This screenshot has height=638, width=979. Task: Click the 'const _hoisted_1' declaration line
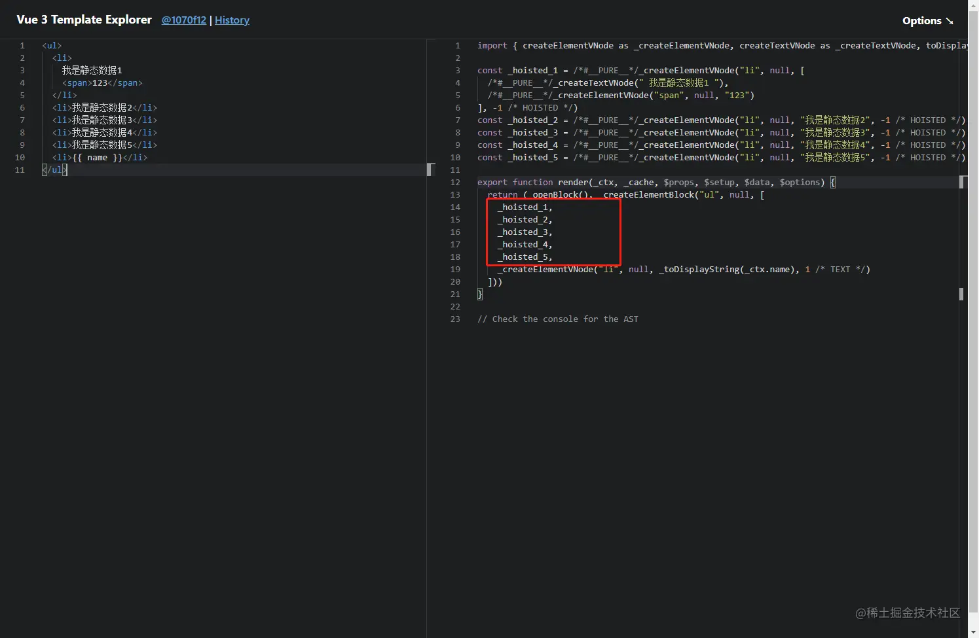click(x=641, y=71)
